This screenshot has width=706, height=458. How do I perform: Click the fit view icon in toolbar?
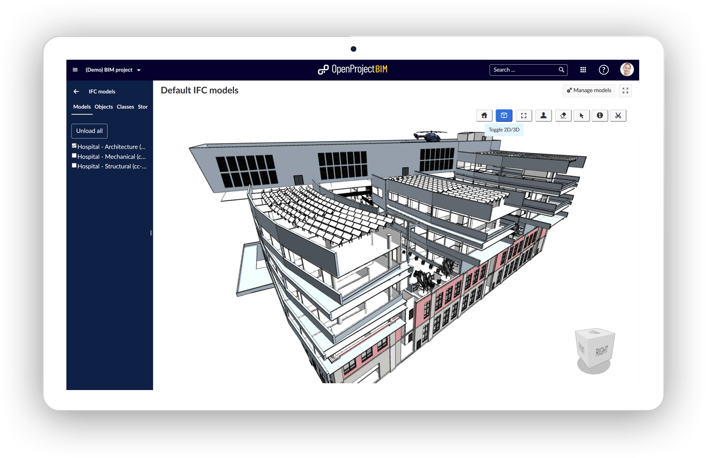click(x=524, y=116)
